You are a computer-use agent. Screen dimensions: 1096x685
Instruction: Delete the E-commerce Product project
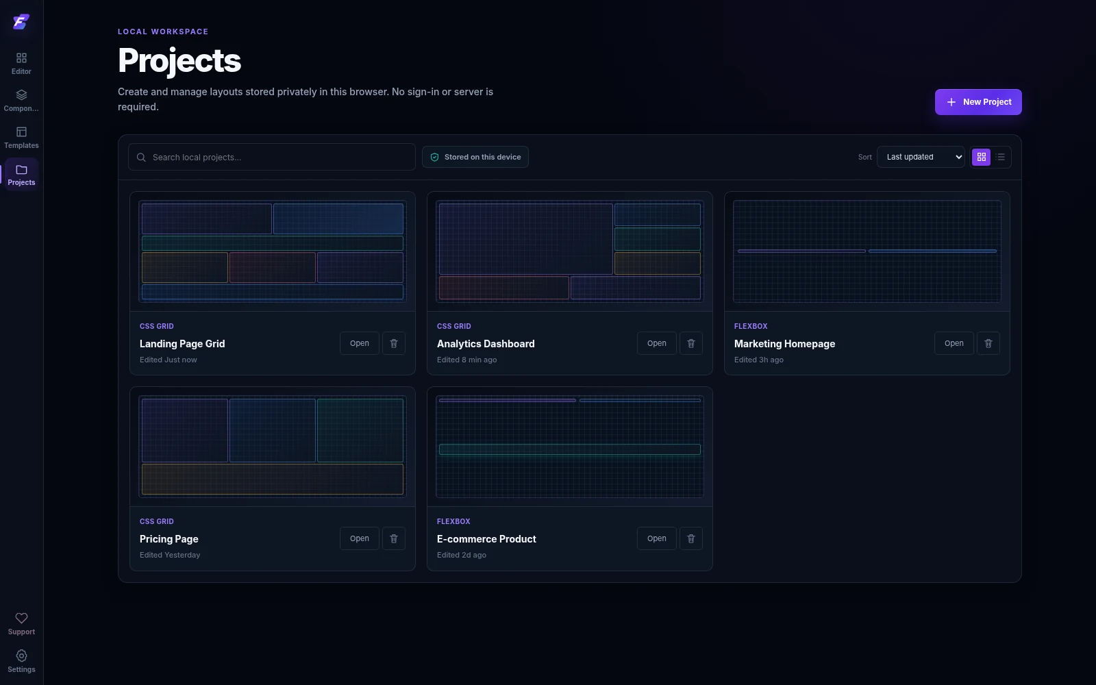click(691, 538)
